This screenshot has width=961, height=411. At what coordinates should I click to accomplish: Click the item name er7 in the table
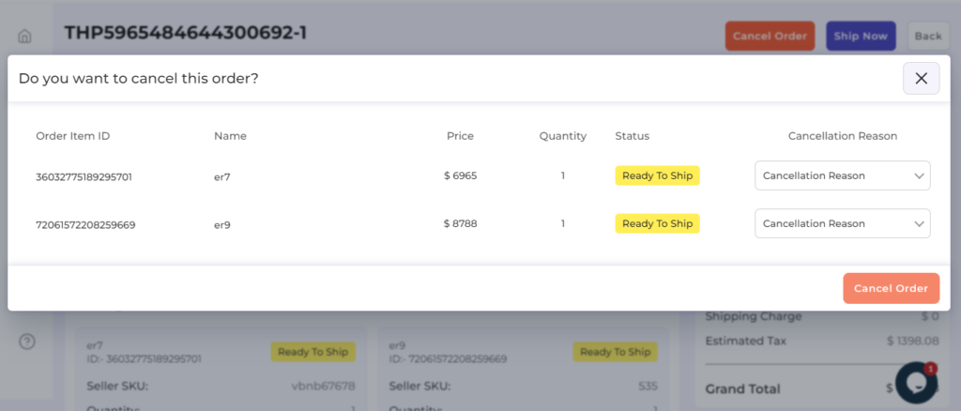[x=222, y=176]
